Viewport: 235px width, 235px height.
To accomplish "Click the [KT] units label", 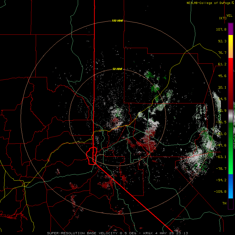I will 223,18.
